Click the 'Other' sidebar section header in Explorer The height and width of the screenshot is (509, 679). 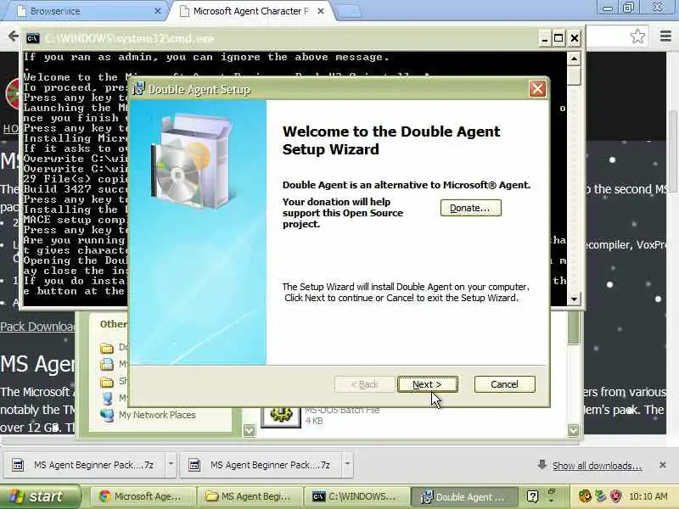point(113,324)
